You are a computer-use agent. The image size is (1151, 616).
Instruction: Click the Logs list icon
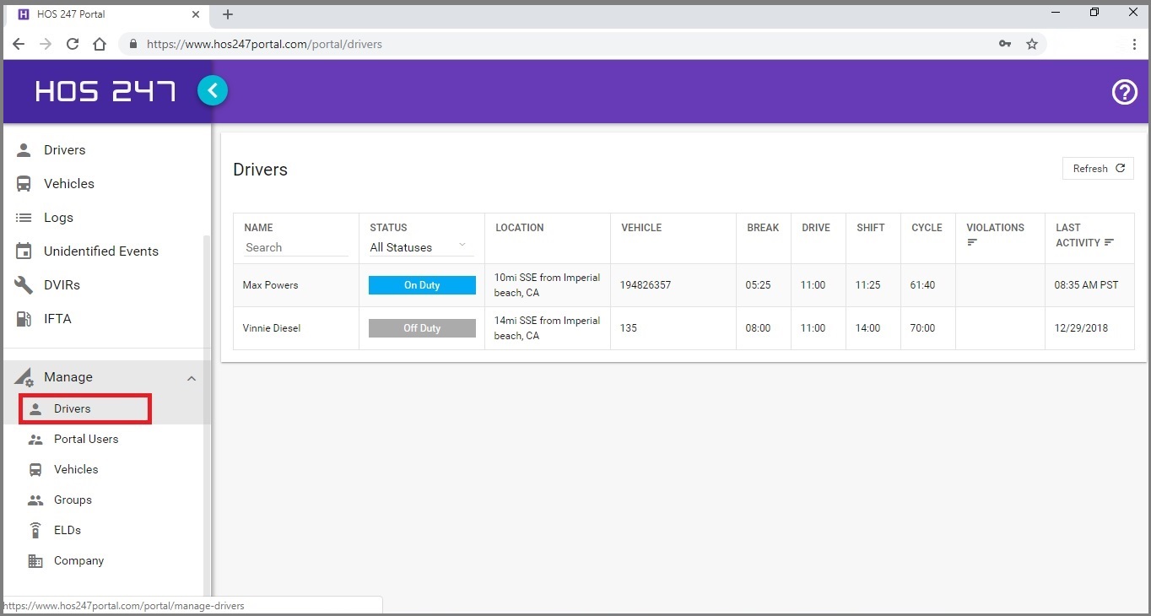point(24,218)
